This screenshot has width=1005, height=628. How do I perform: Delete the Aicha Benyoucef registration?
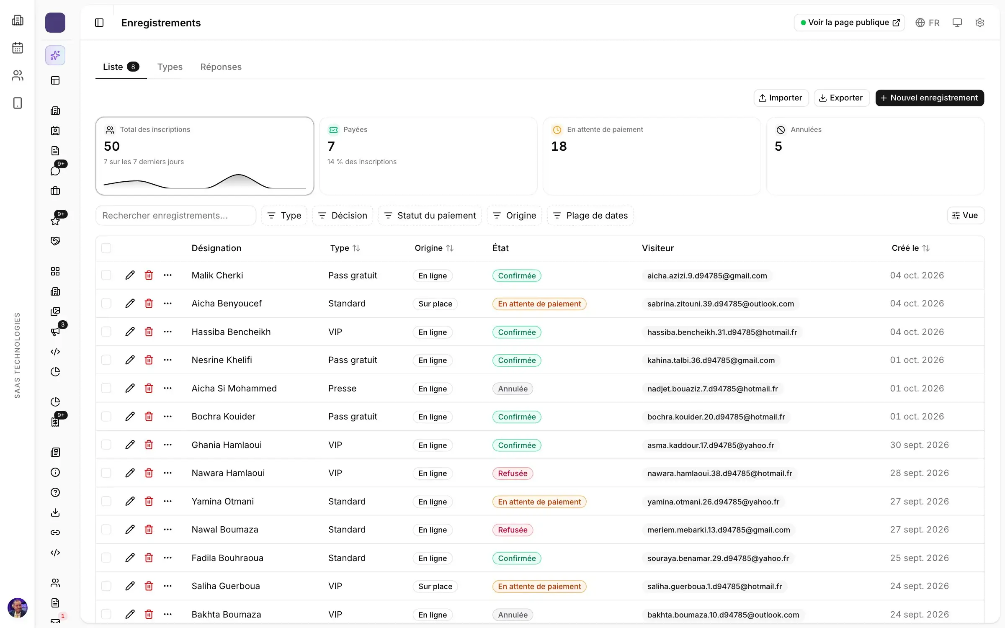(x=149, y=304)
